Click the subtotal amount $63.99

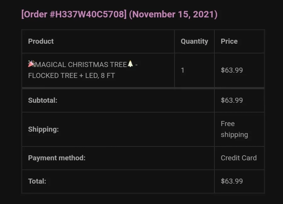232,100
